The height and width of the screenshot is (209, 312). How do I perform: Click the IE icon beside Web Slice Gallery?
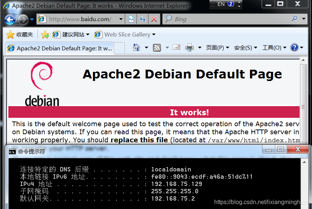[98, 34]
